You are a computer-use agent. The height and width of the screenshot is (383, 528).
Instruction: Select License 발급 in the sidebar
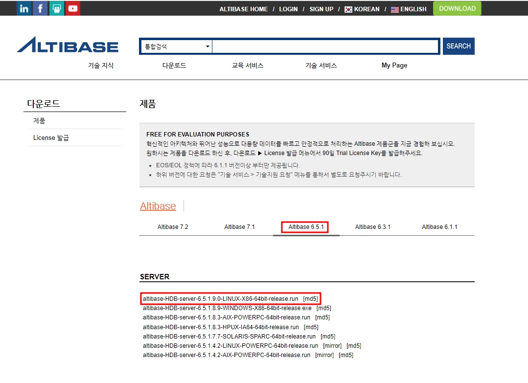click(x=51, y=137)
